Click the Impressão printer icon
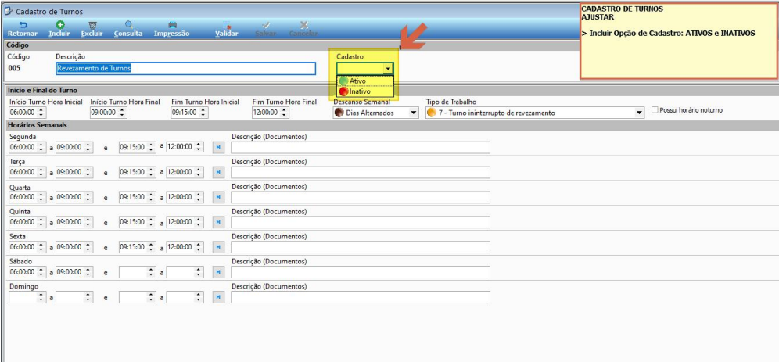779x362 pixels. [172, 24]
